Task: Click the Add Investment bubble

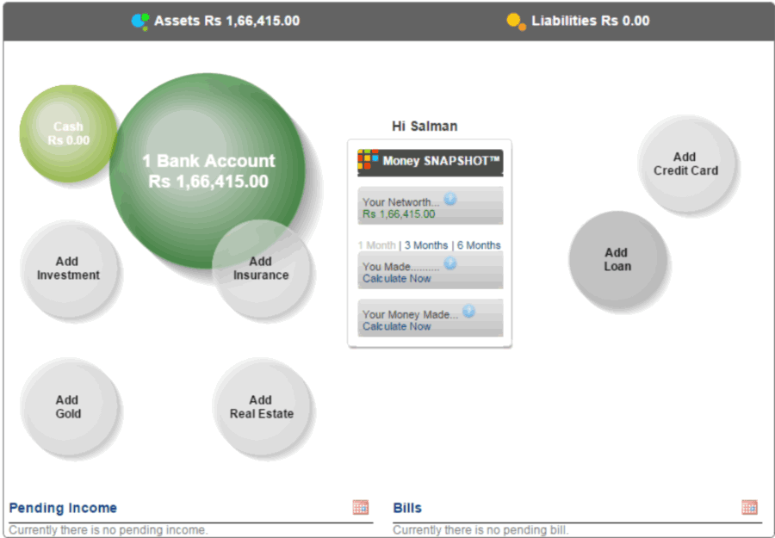Action: [68, 269]
